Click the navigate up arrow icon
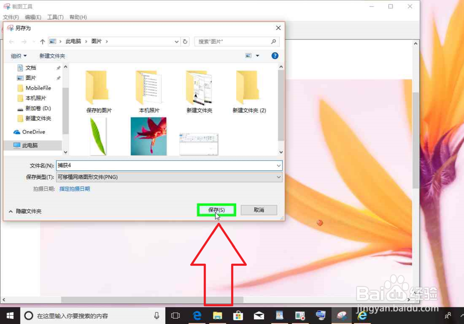Viewport: 464px width, 324px height. [x=42, y=41]
